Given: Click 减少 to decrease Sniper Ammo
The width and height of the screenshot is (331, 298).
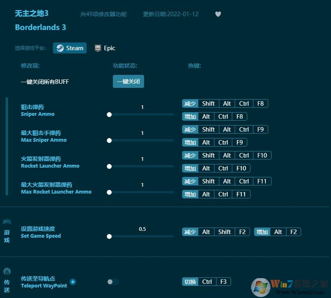Looking at the screenshot, I should 190,103.
